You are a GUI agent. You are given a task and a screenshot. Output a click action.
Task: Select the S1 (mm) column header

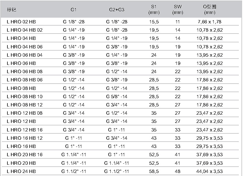[x=154, y=10]
